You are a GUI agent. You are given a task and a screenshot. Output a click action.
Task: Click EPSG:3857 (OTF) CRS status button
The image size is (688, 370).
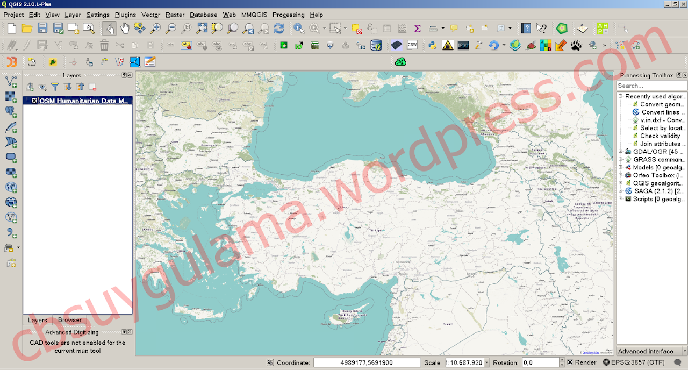pyautogui.click(x=634, y=362)
